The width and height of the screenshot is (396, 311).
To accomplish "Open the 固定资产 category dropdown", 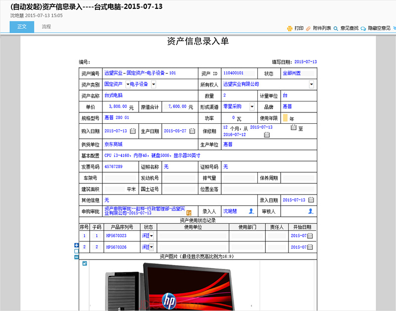I will click(128, 84).
